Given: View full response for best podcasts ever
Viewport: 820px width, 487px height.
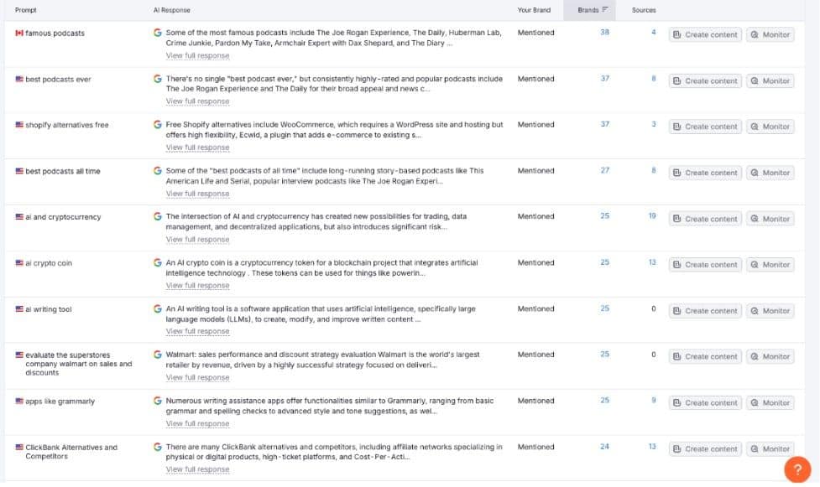Looking at the screenshot, I should pyautogui.click(x=198, y=101).
